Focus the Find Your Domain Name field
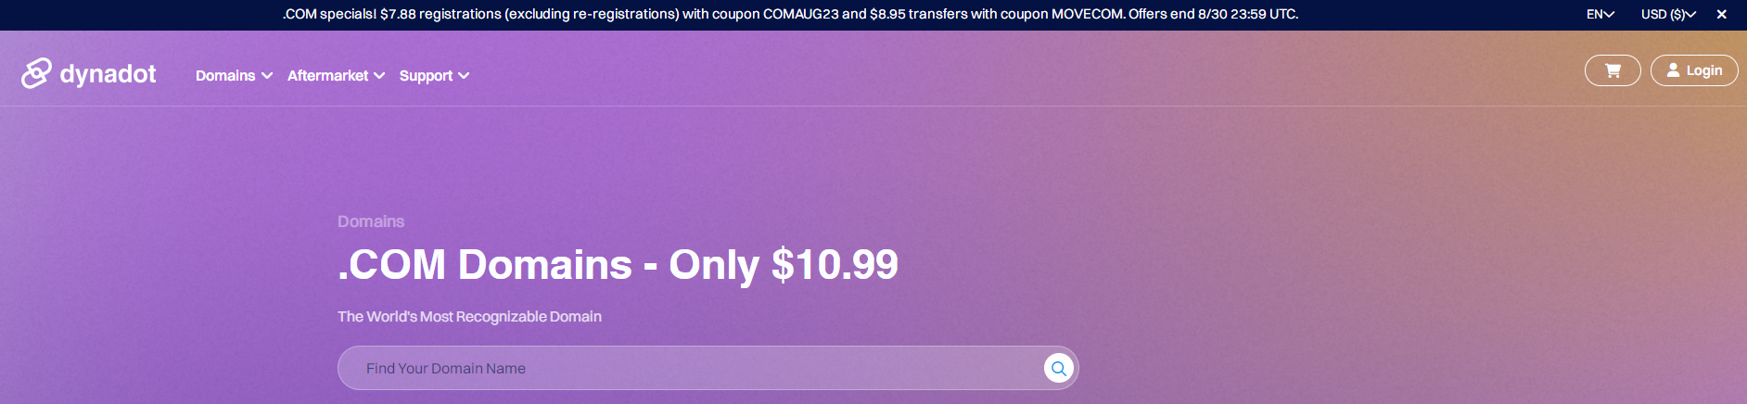 [x=686, y=368]
